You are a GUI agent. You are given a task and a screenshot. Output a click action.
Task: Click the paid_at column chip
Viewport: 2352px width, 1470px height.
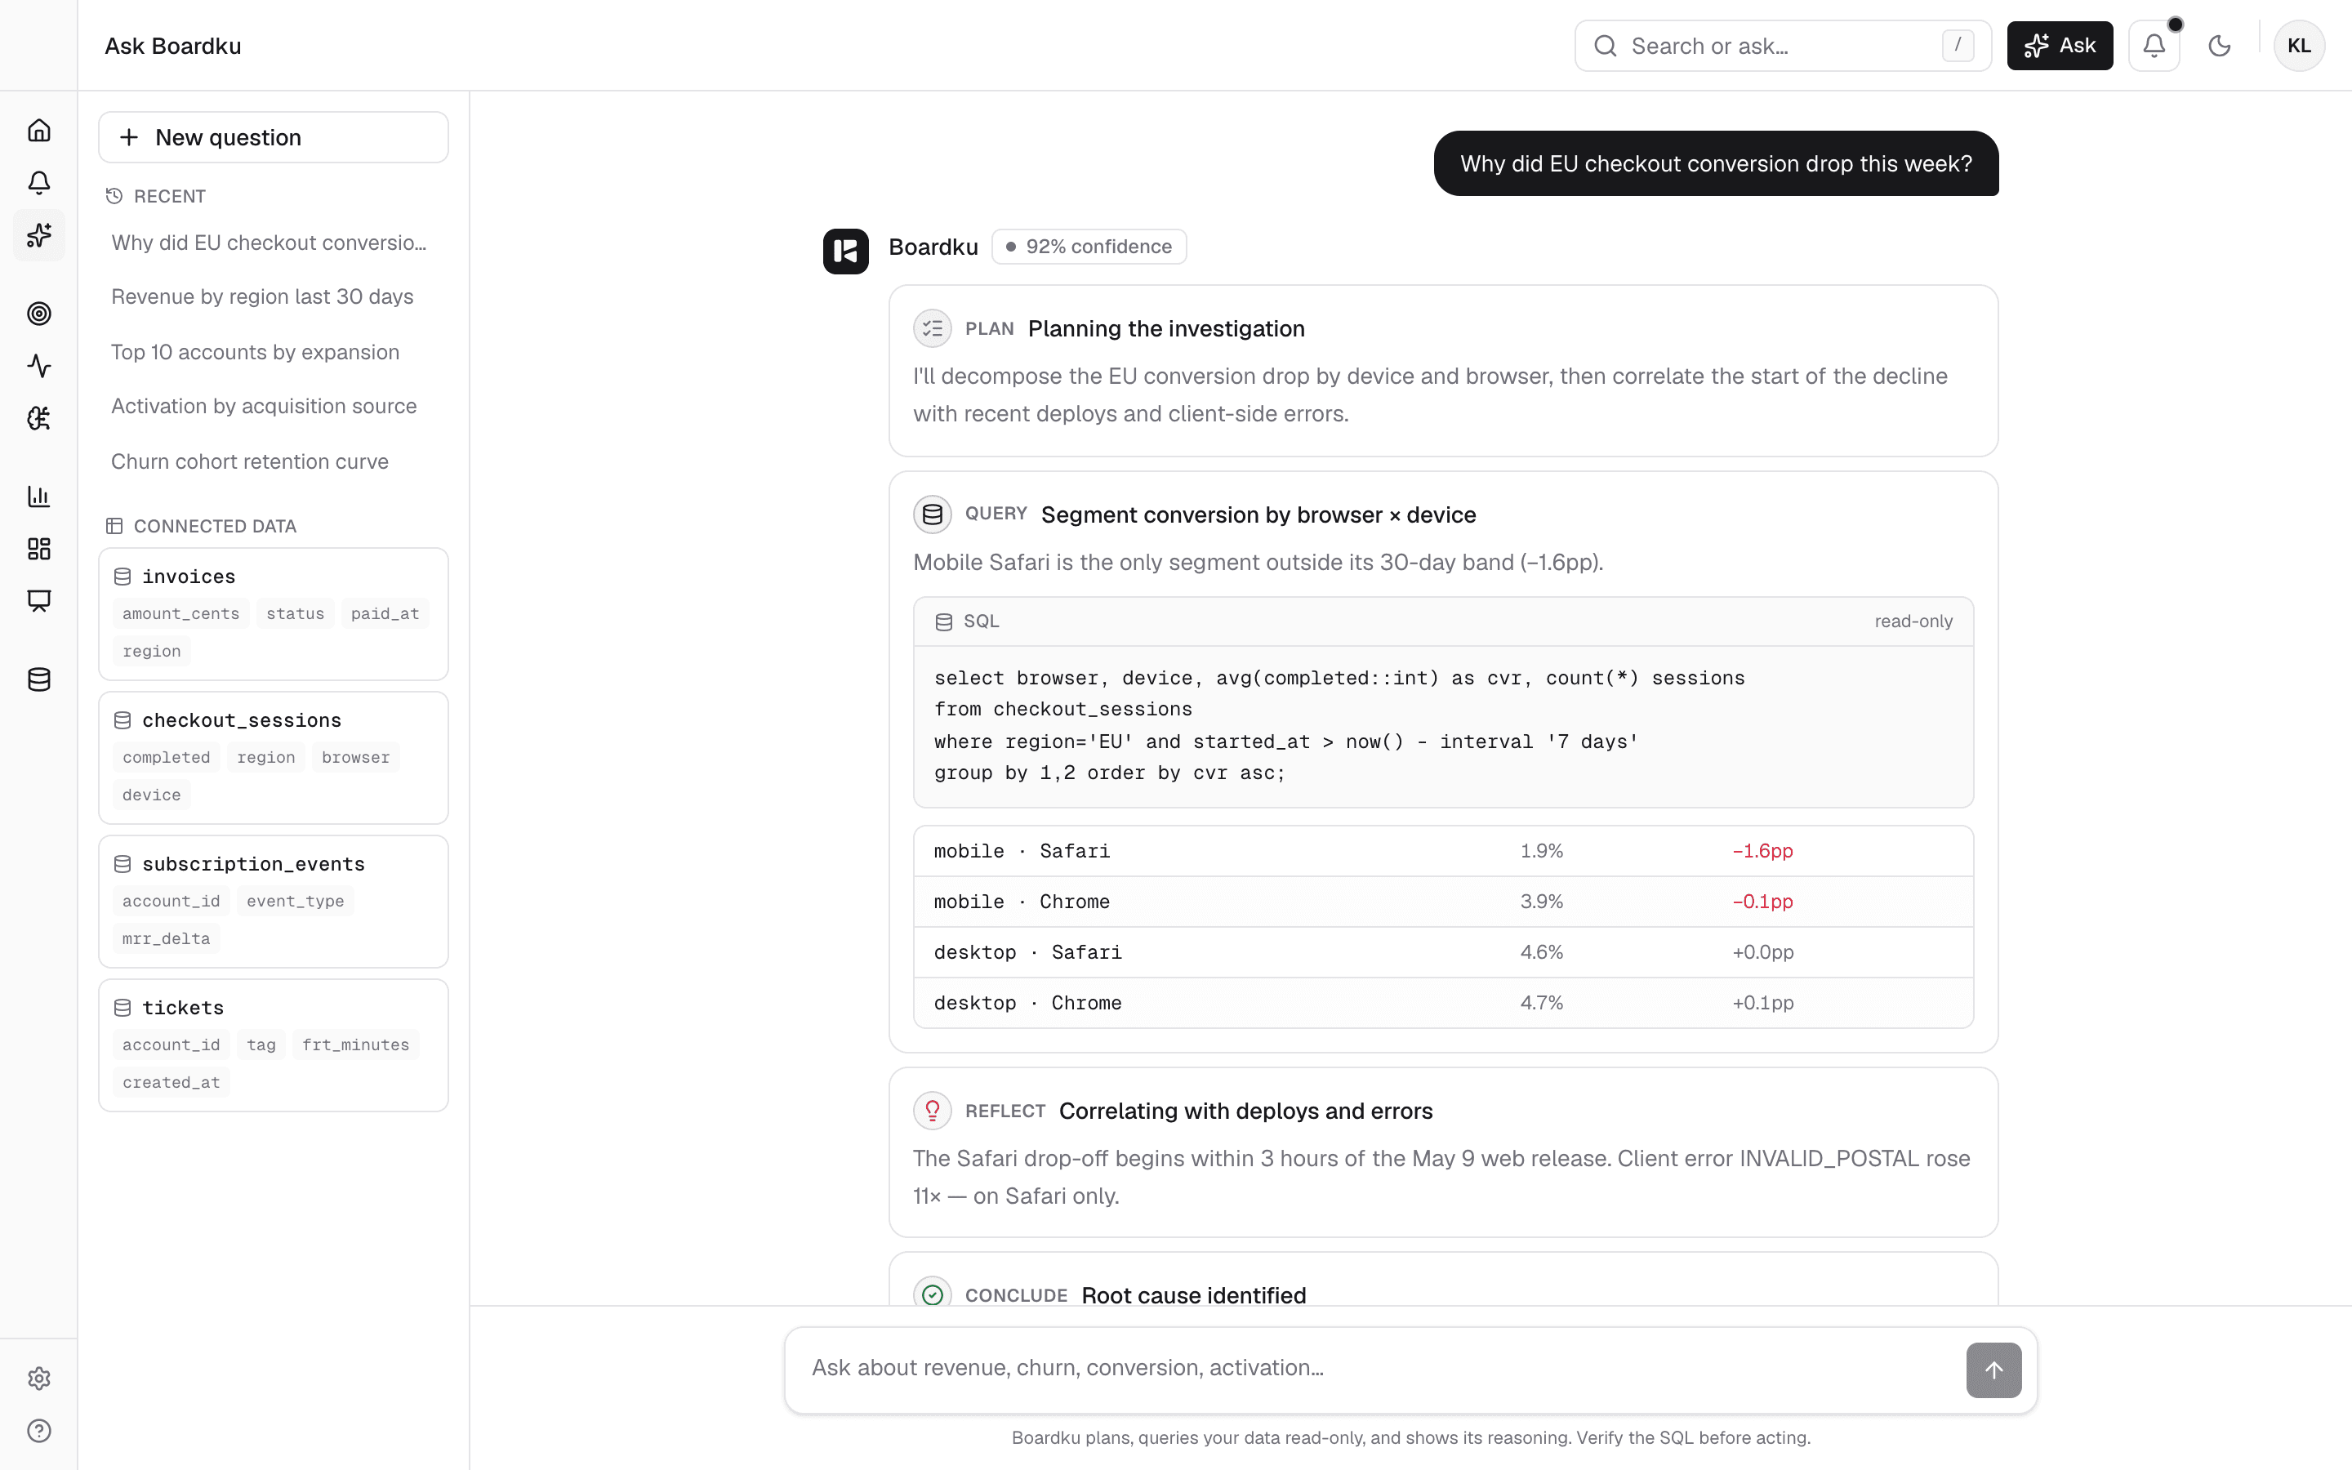[x=385, y=613]
